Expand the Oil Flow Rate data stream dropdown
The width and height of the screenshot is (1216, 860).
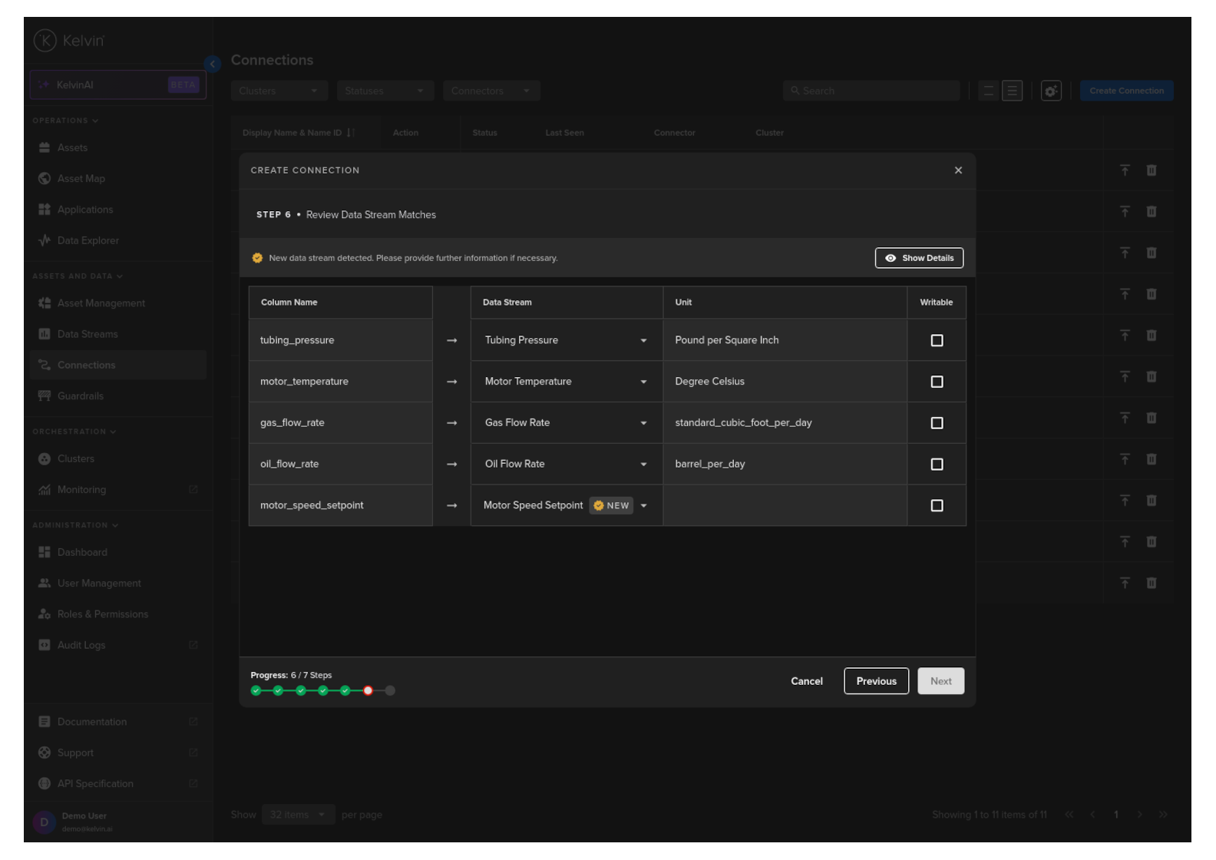click(643, 465)
